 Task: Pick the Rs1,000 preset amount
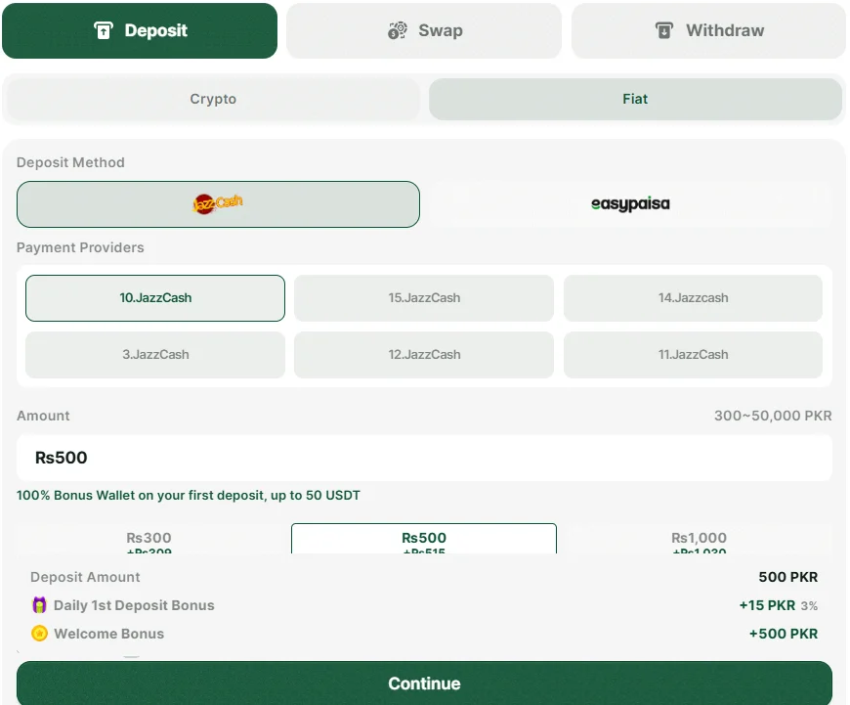coord(699,540)
